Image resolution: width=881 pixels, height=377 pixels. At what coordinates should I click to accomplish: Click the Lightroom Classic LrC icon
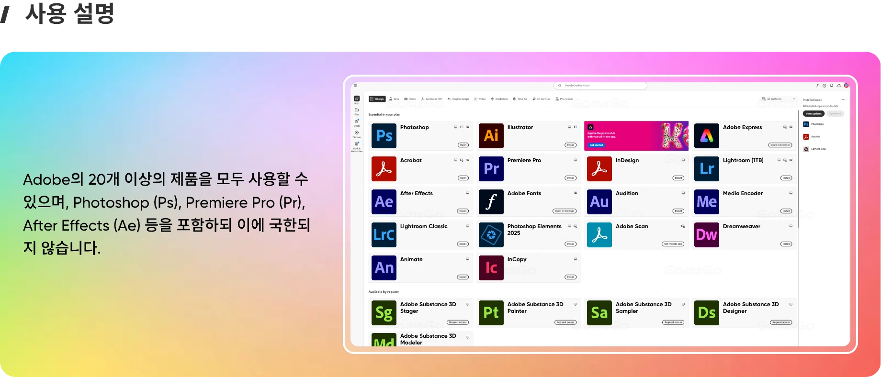(384, 235)
